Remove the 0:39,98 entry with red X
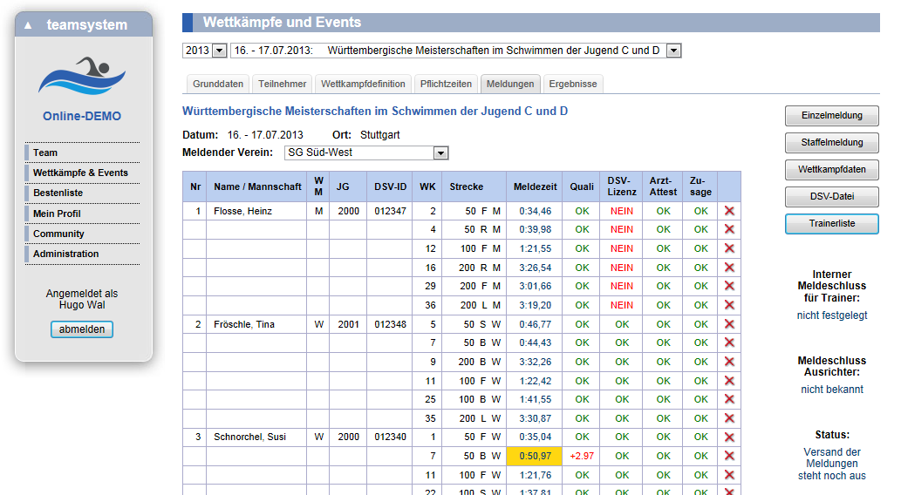 tap(729, 229)
